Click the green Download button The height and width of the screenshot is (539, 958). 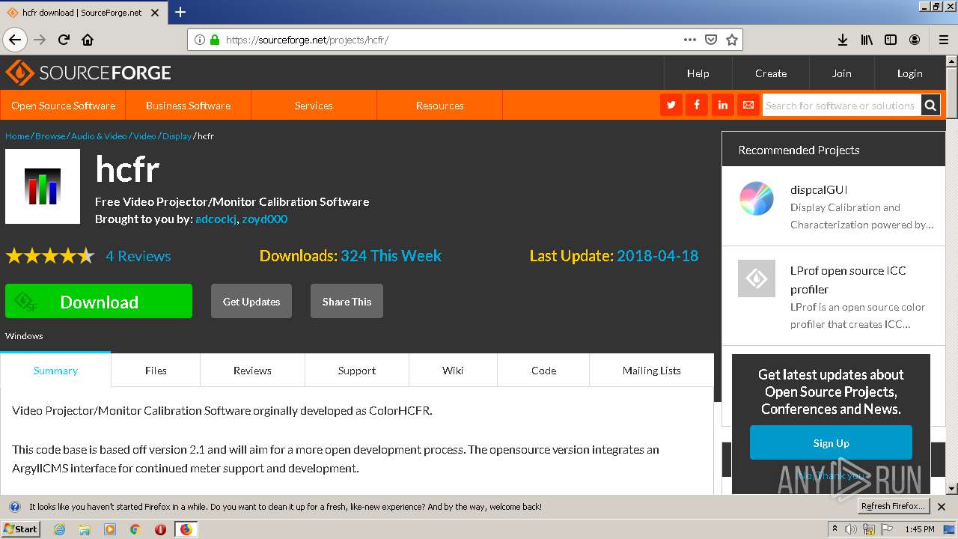(x=99, y=301)
